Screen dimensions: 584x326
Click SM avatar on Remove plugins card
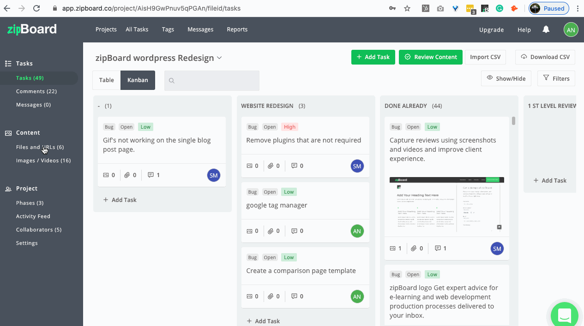(357, 166)
